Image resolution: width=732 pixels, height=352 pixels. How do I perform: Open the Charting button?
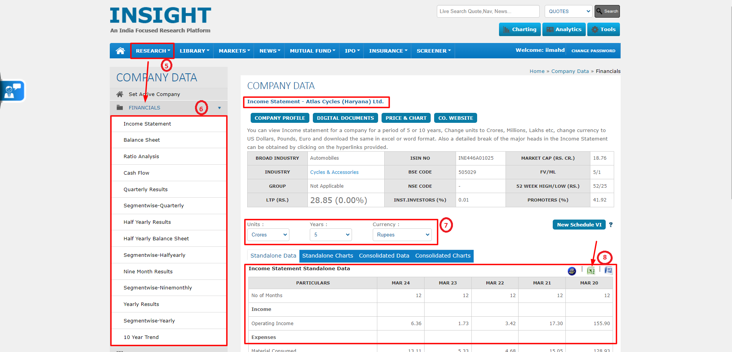tap(520, 30)
